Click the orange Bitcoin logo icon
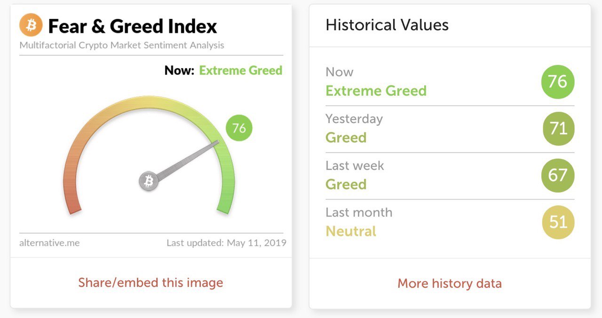Image resolution: width=602 pixels, height=318 pixels. click(31, 25)
